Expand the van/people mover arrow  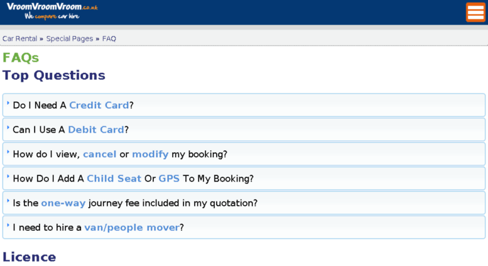pyautogui.click(x=8, y=225)
